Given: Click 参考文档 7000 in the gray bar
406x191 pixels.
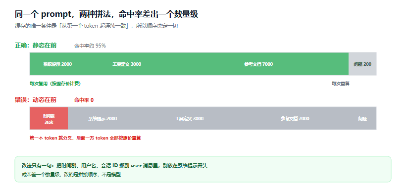Looking at the screenshot, I should (x=295, y=119).
